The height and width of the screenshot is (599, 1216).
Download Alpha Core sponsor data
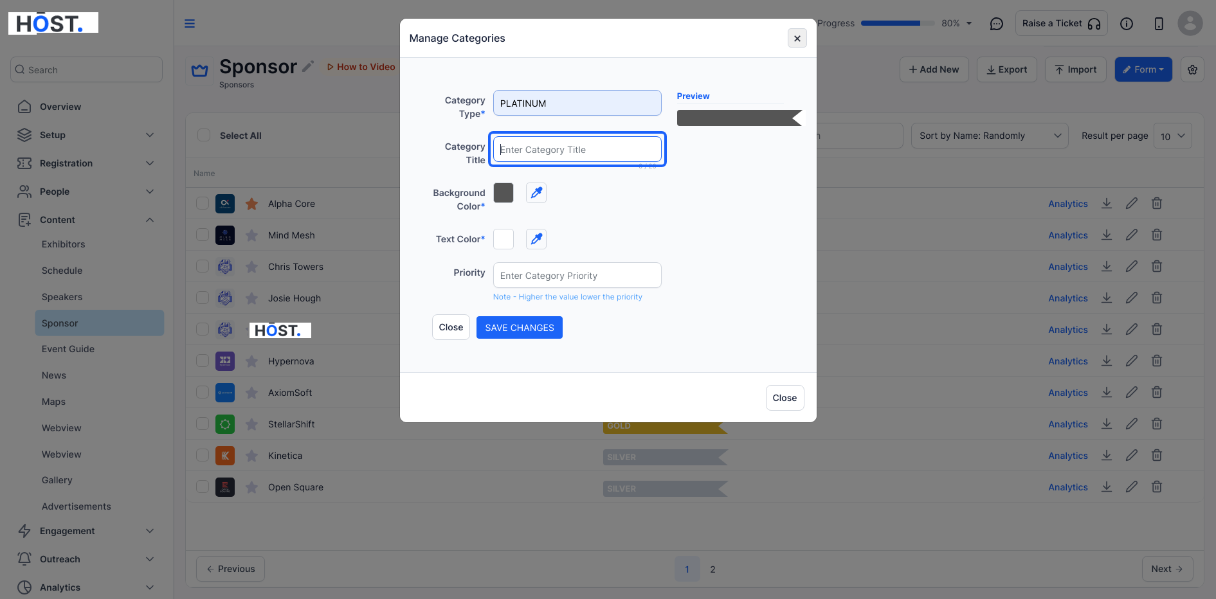pyautogui.click(x=1107, y=204)
